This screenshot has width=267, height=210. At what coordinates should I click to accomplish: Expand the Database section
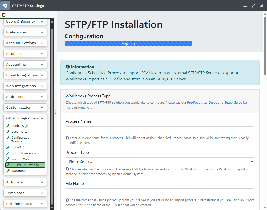pos(25,54)
